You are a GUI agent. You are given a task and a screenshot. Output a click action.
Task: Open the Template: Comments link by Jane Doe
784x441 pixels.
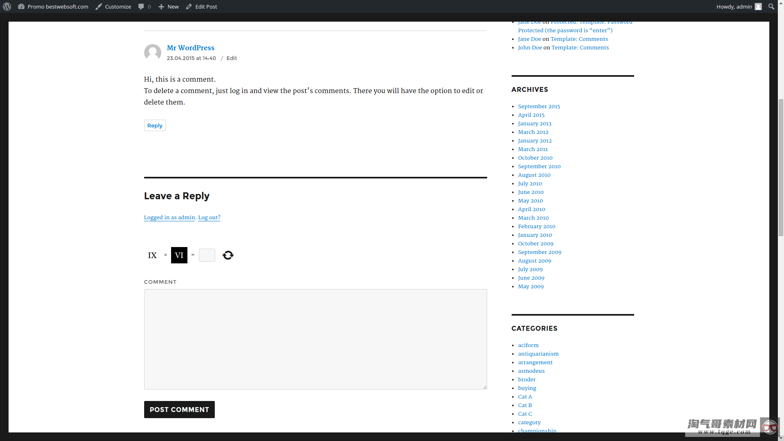pyautogui.click(x=579, y=39)
